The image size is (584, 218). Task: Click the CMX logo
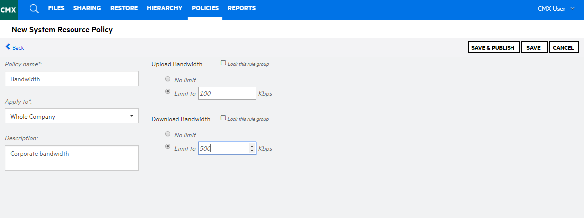9,10
